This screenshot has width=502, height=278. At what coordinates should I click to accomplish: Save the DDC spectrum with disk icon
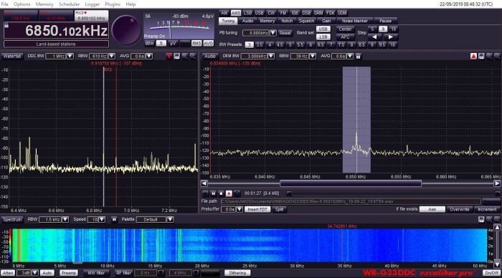coord(176,57)
